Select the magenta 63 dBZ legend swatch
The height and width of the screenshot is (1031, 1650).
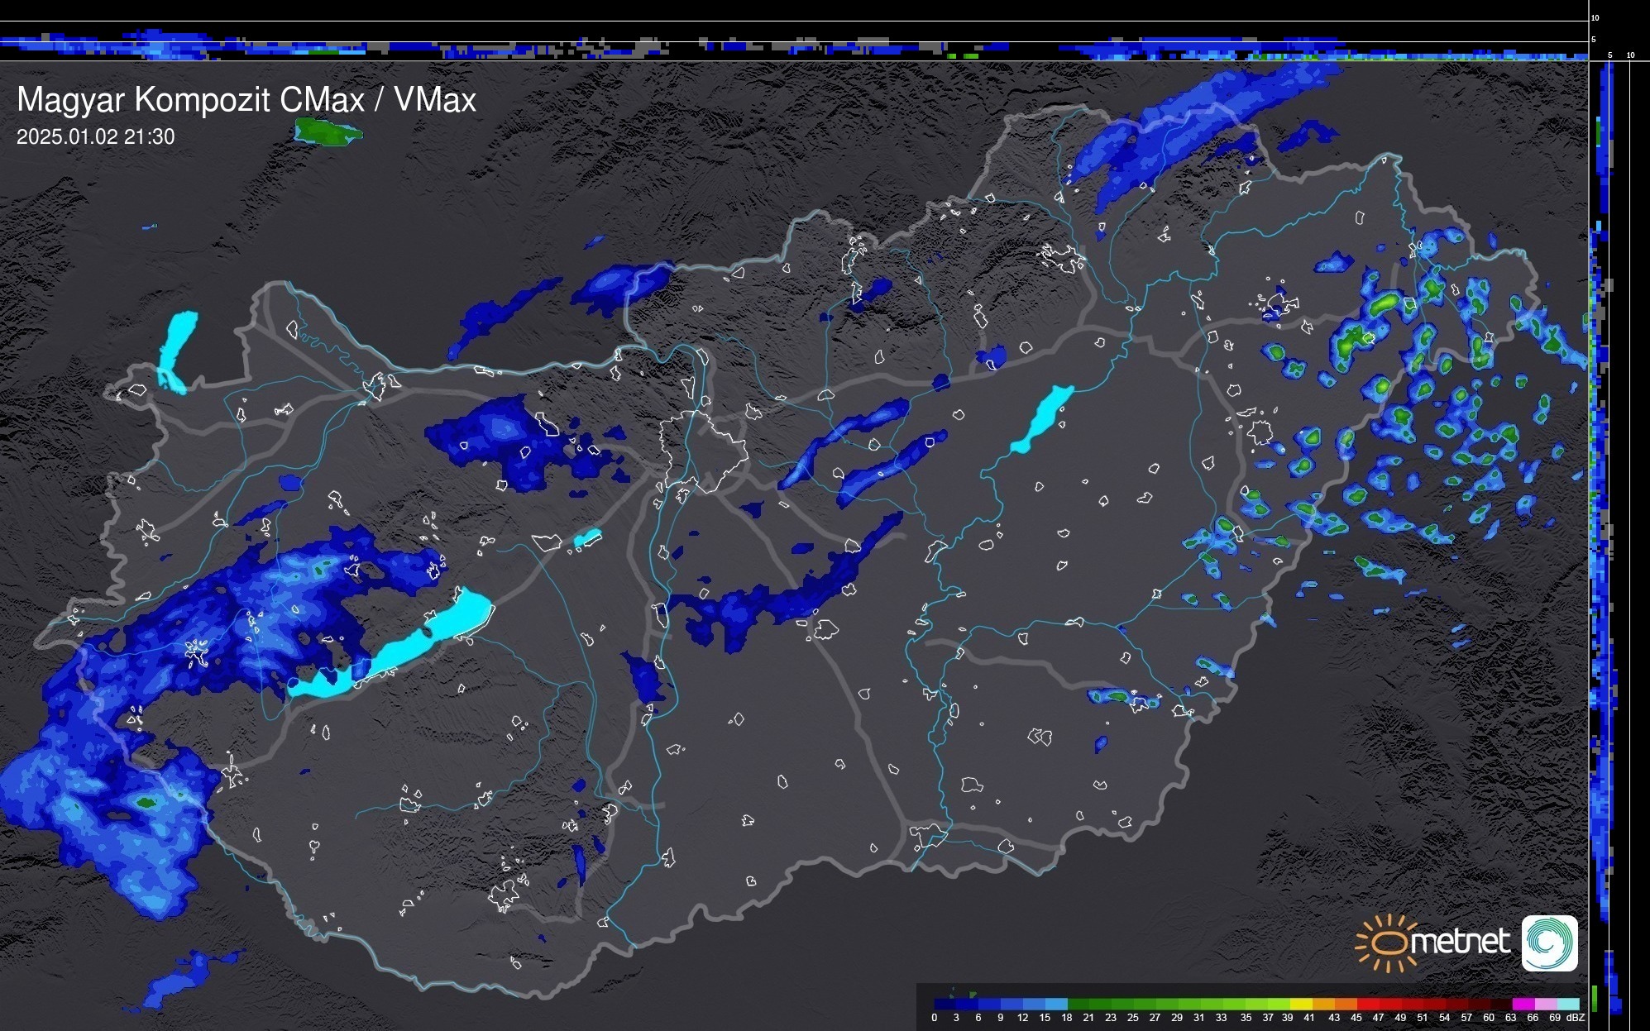[1523, 1004]
